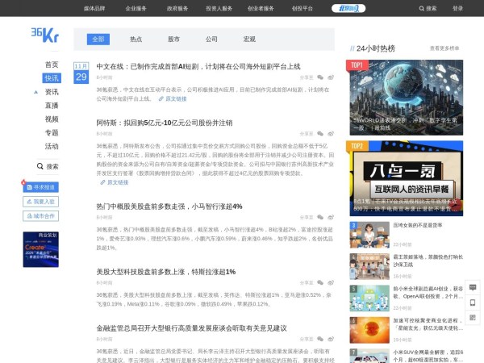The height and width of the screenshot is (363, 484).
Task: Open 原文链接 under 中文在线 news
Action: click(172, 99)
